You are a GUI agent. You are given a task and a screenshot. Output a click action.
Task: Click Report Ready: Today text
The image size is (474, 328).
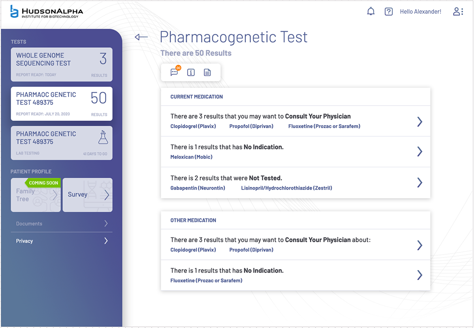36,75
